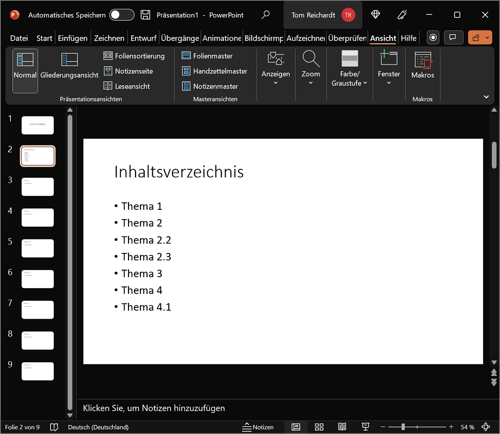Select the Animationen tab
Viewport: 500px width, 434px height.
pyautogui.click(x=222, y=39)
